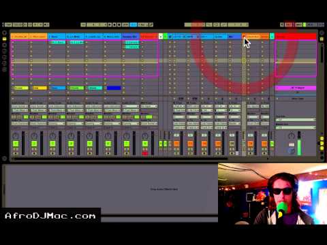Screen dimensions: 327x245
Task: Toggle third yellow section selector at bottom right
Action: point(322,148)
